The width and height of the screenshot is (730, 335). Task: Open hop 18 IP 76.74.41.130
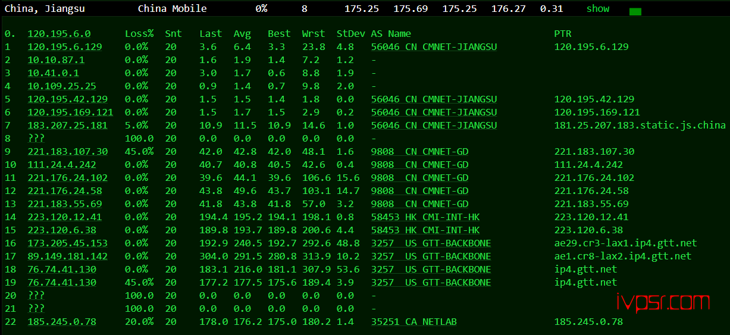pos(62,270)
